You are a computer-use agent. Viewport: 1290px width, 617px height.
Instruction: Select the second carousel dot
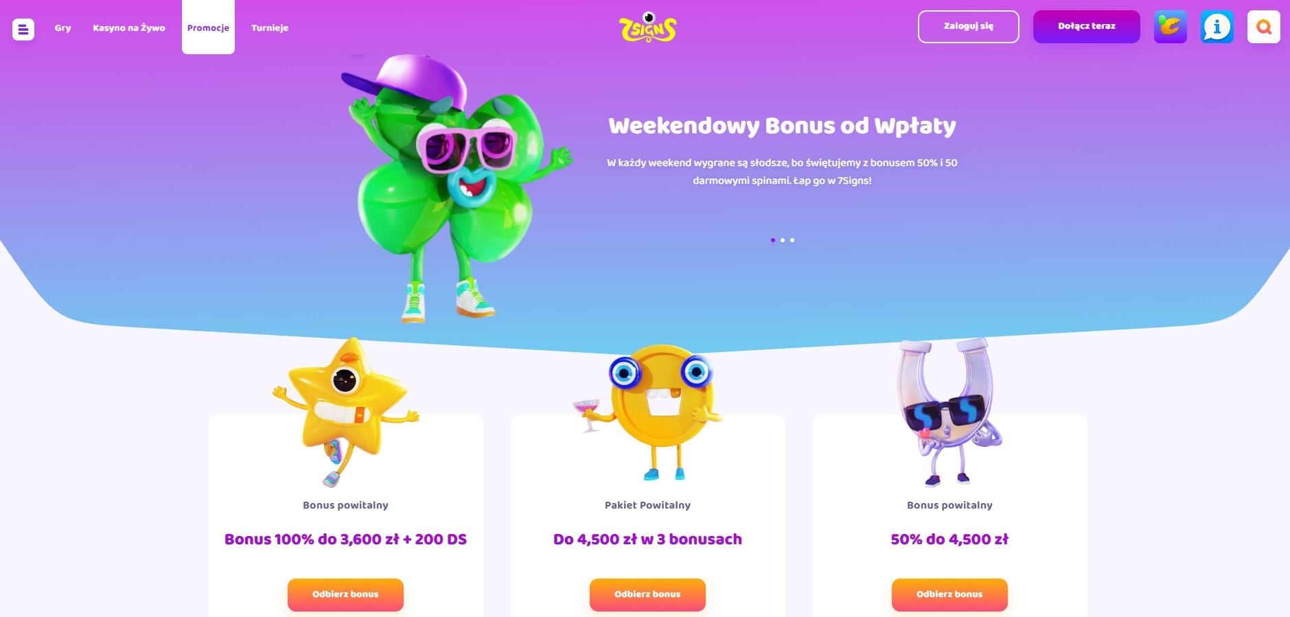click(783, 240)
